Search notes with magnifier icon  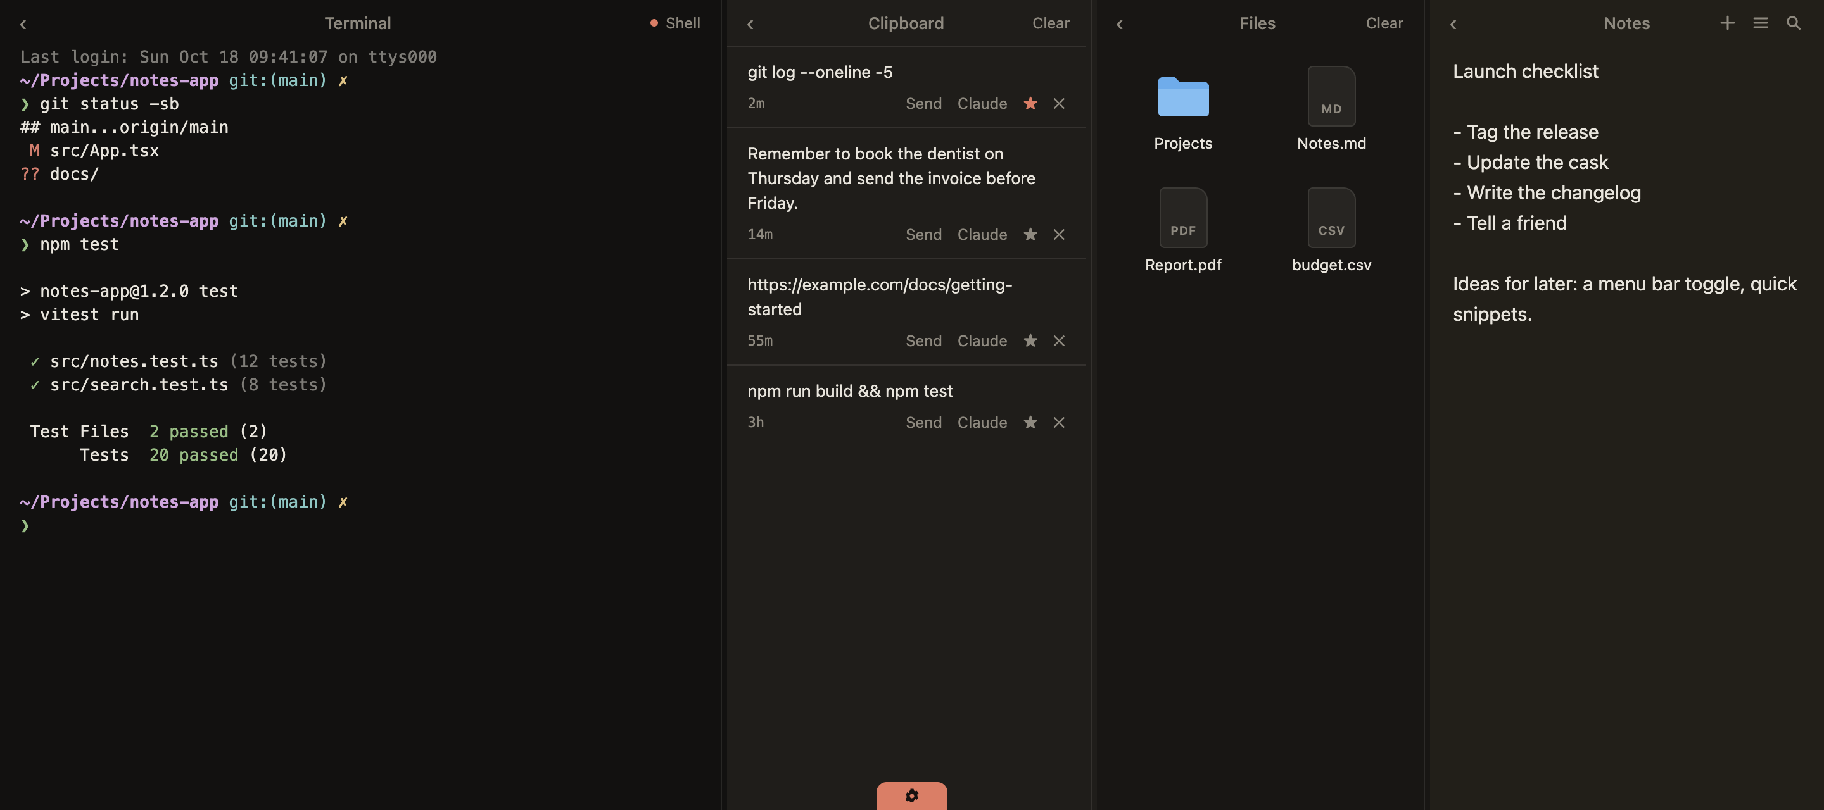[1793, 23]
